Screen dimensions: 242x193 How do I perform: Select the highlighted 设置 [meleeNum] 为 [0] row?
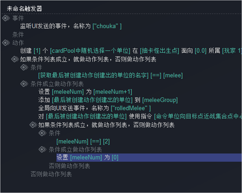(149, 157)
